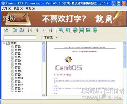Click the fit height view icon
The width and height of the screenshot is (127, 104).
75,30
